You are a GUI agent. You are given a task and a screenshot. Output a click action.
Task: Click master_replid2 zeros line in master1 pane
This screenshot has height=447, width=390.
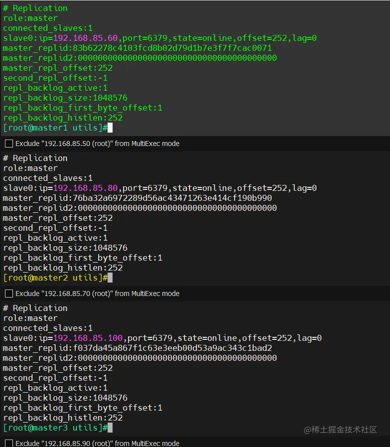(140, 58)
